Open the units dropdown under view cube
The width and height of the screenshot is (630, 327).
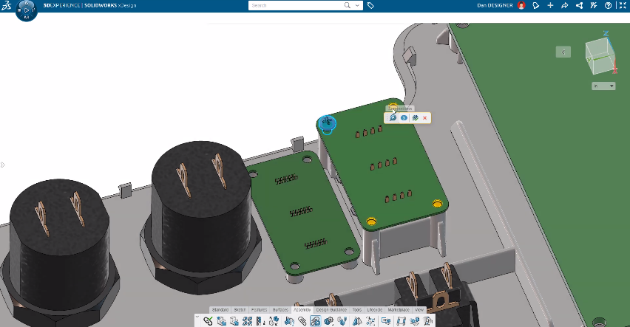603,86
